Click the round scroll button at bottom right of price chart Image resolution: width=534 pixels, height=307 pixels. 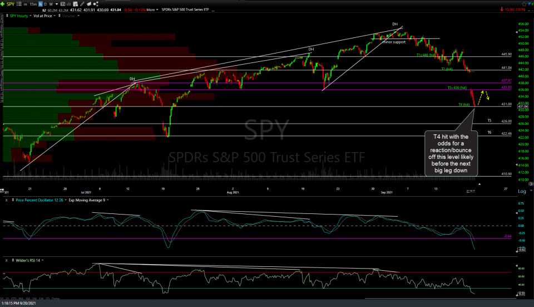[531, 184]
